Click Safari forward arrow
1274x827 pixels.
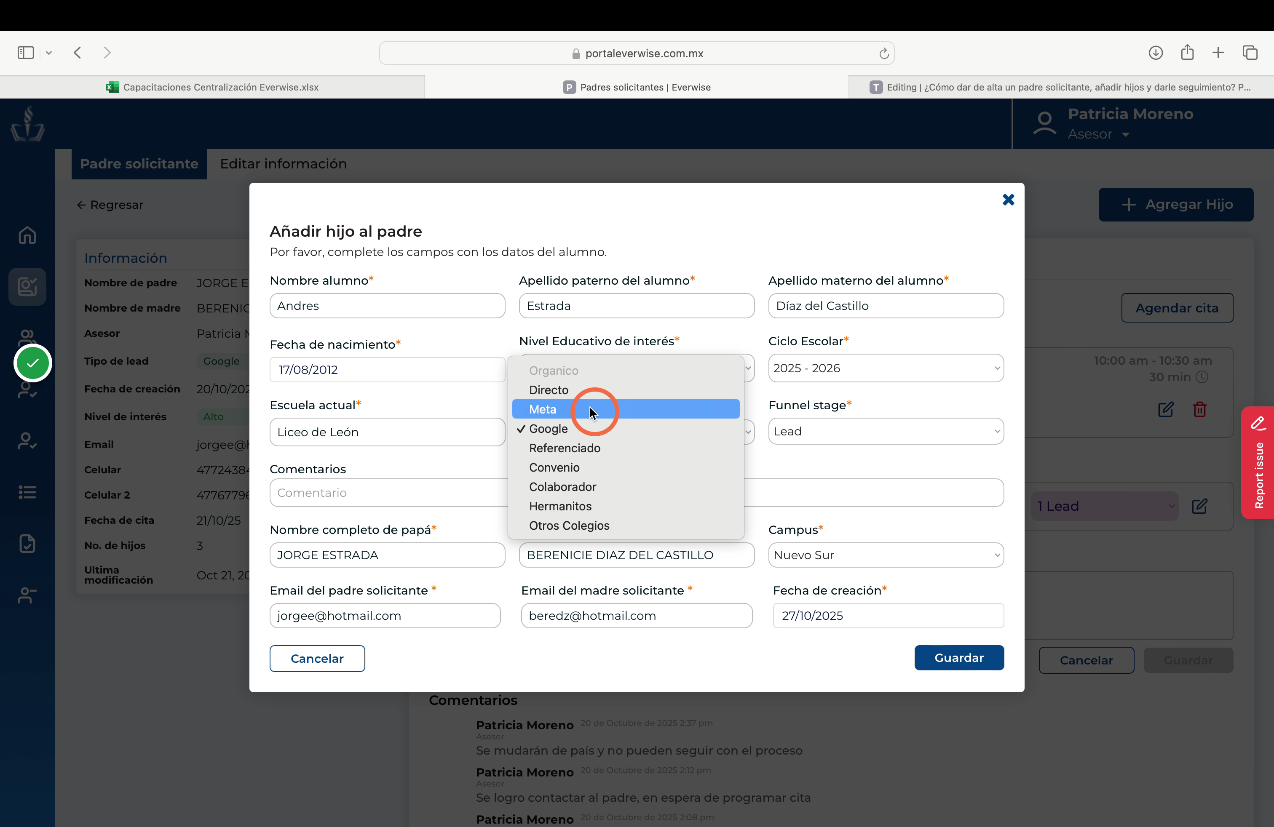(107, 52)
